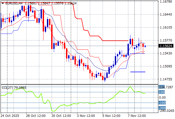The height and width of the screenshot is (119, 175).
Task: Click the 1.15430 price level label
Action: click(x=166, y=53)
